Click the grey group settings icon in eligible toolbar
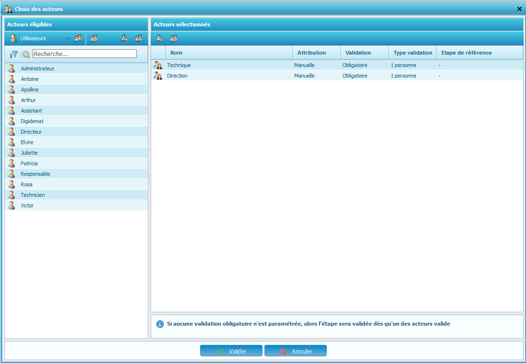526x363 pixels. [x=94, y=38]
